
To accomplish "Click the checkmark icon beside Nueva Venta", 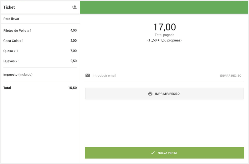I will pos(153,153).
